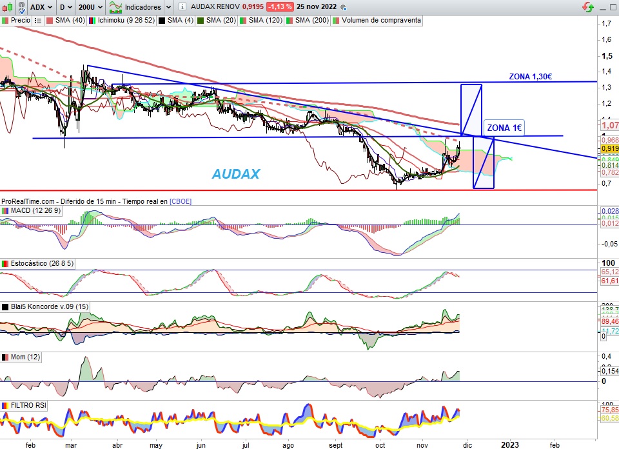Viewport: 619px width, 449px height.
Task: Click the red-green refresh arrows icon
Action: (x=587, y=8)
